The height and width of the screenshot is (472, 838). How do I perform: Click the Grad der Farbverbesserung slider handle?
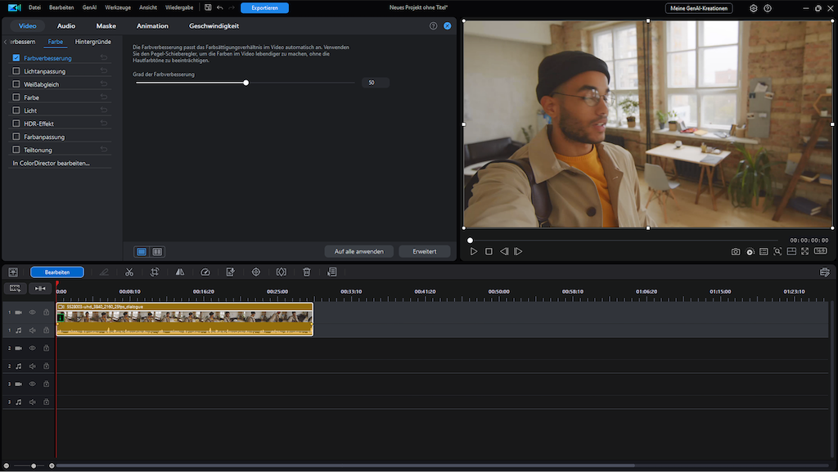(x=246, y=83)
